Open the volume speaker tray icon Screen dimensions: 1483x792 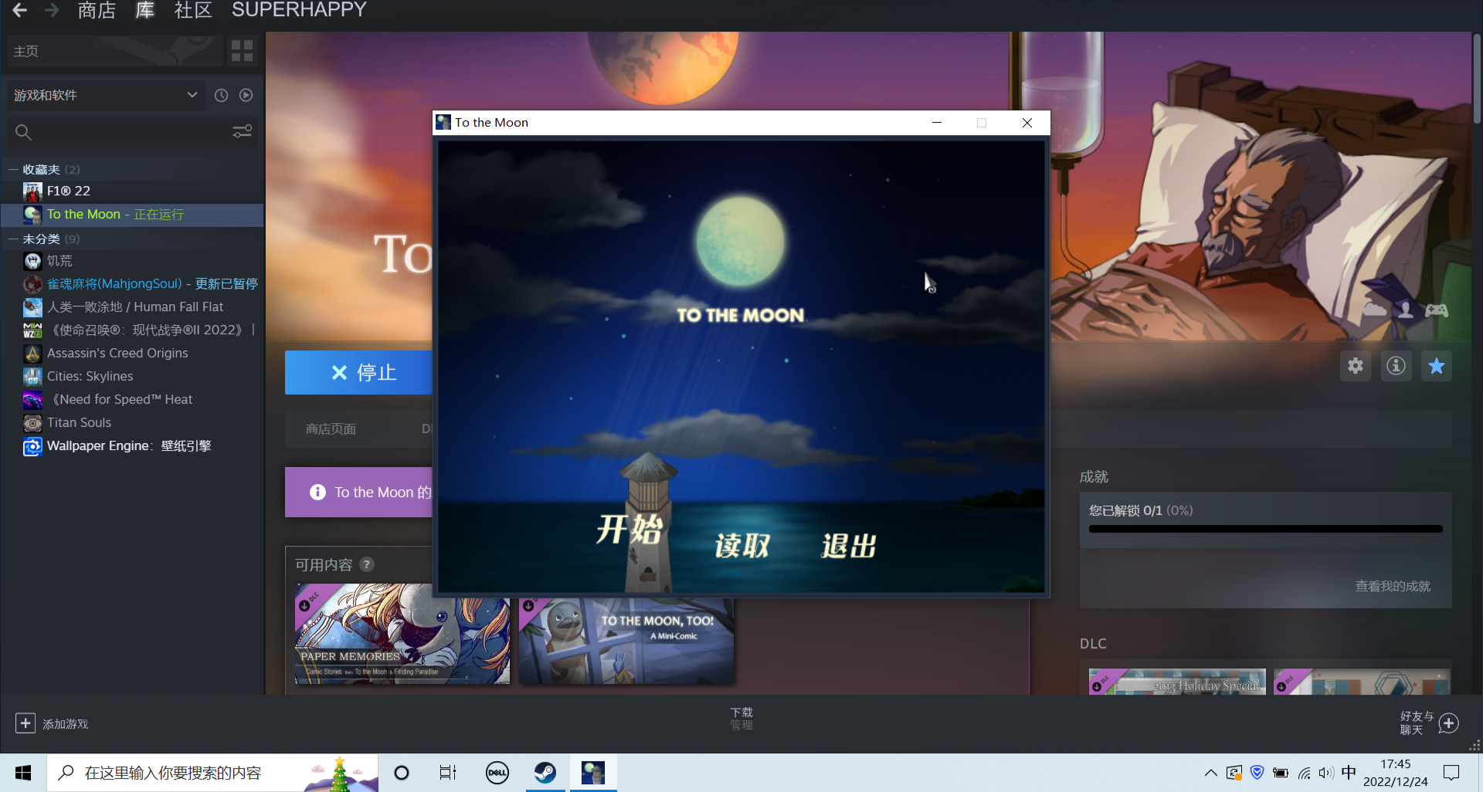[1326, 773]
